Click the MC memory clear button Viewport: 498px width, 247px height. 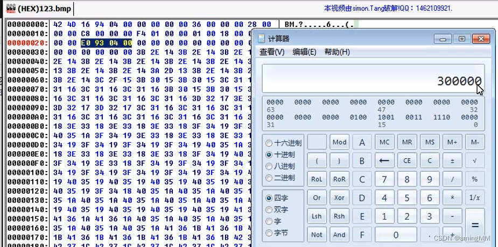(384, 142)
